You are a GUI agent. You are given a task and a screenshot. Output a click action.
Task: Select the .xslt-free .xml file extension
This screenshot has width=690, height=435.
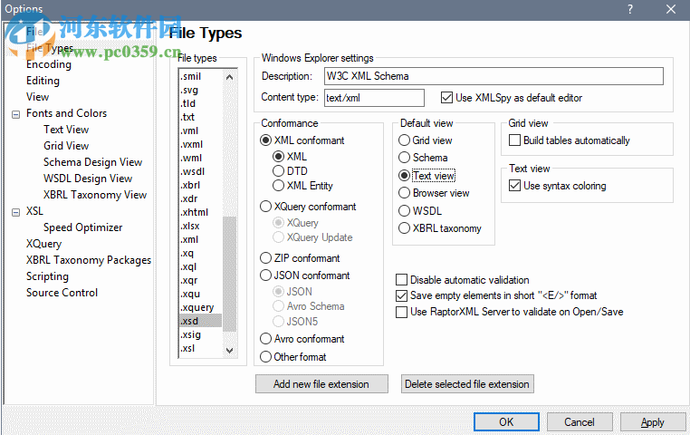click(190, 239)
